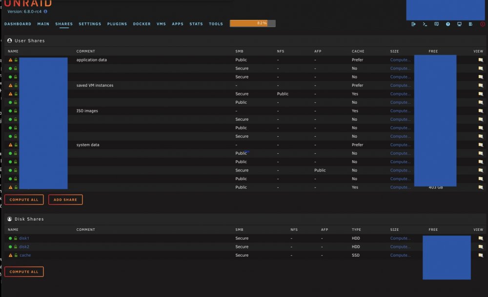Browse the application data share via view icon
Image resolution: width=488 pixels, height=297 pixels.
pyautogui.click(x=481, y=60)
